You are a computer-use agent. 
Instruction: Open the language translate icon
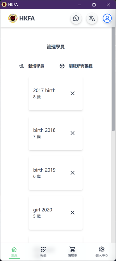(x=92, y=18)
